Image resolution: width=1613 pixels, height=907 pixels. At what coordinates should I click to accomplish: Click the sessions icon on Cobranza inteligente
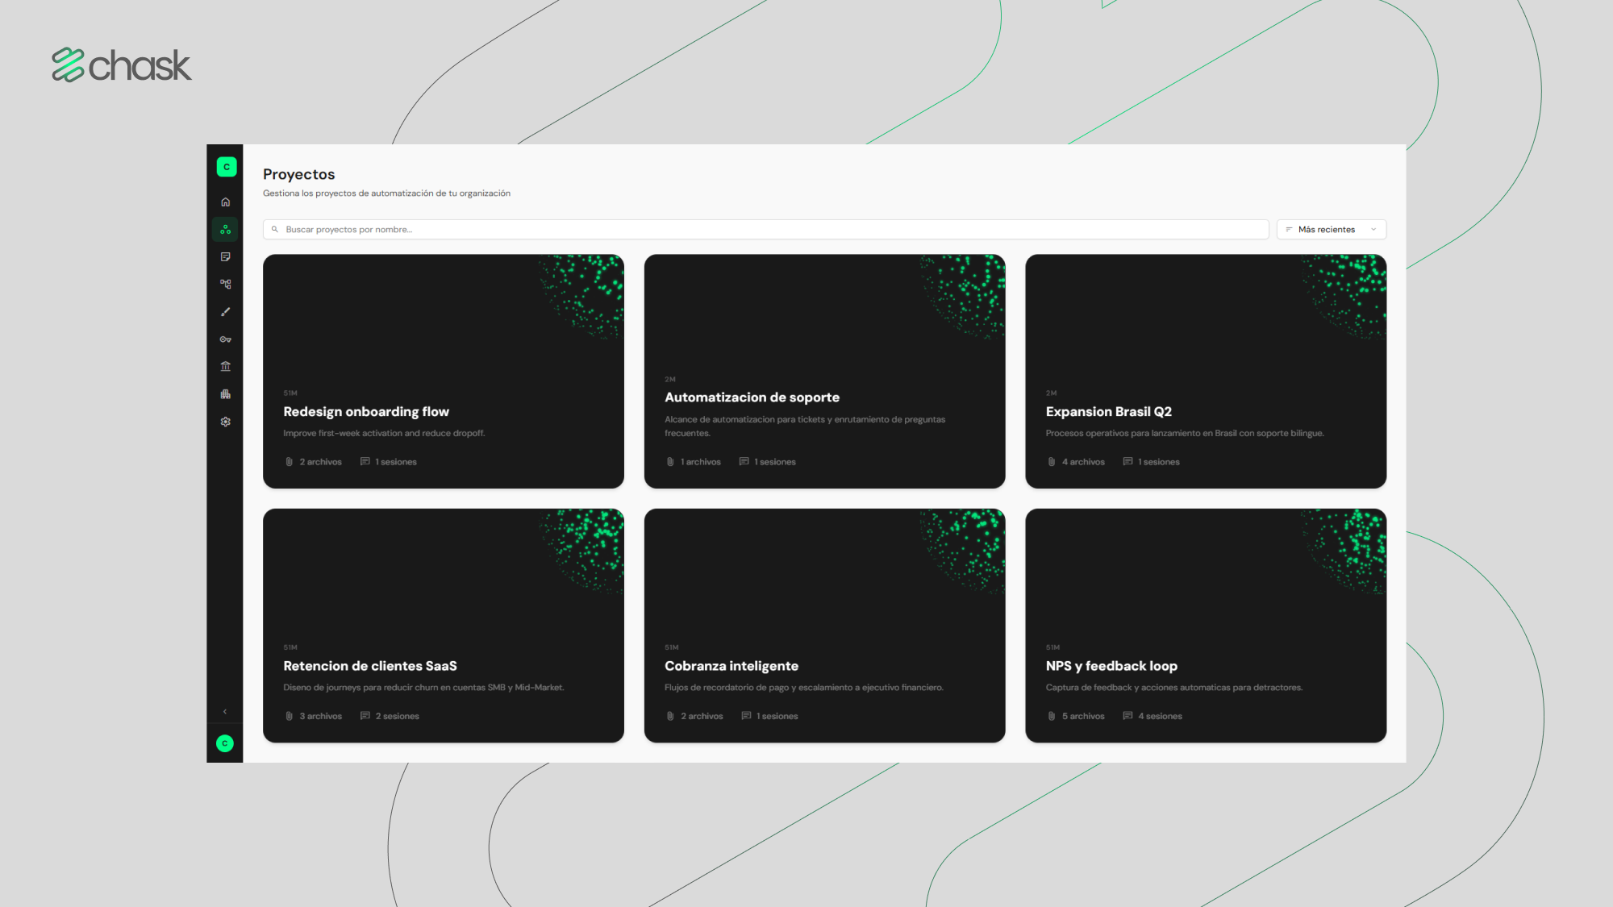coord(747,716)
